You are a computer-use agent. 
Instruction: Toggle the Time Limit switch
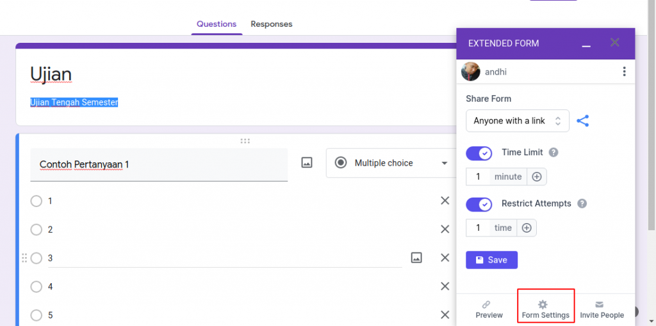click(x=479, y=153)
